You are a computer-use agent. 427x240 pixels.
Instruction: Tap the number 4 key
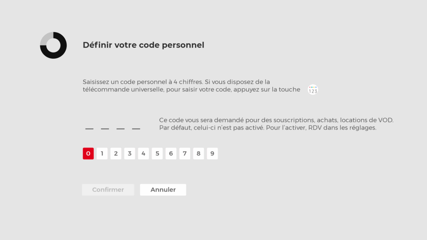[143, 154]
